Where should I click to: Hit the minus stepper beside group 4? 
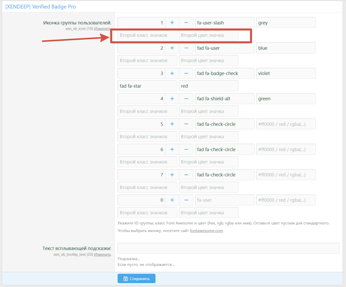point(186,99)
